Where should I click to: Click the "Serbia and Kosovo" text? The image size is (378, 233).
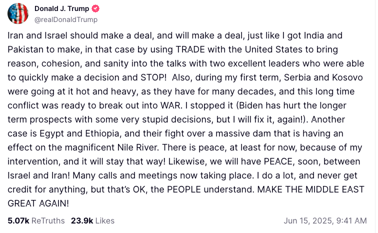pyautogui.click(x=323, y=77)
